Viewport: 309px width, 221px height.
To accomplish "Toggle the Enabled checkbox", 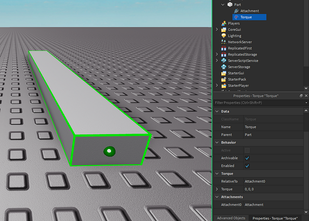I will [247, 166].
